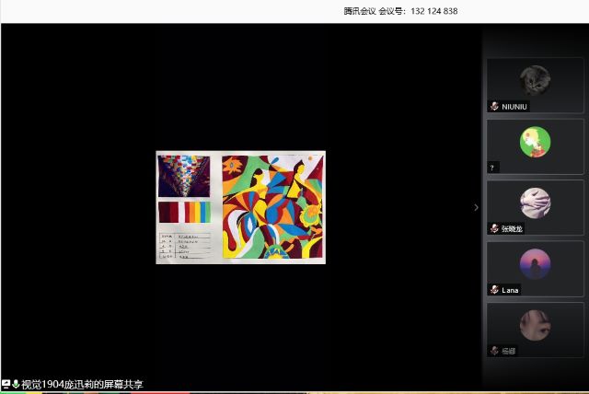589x394 pixels.
Task: Click the muted microphone icon beside NIUNIU
Action: pyautogui.click(x=494, y=106)
